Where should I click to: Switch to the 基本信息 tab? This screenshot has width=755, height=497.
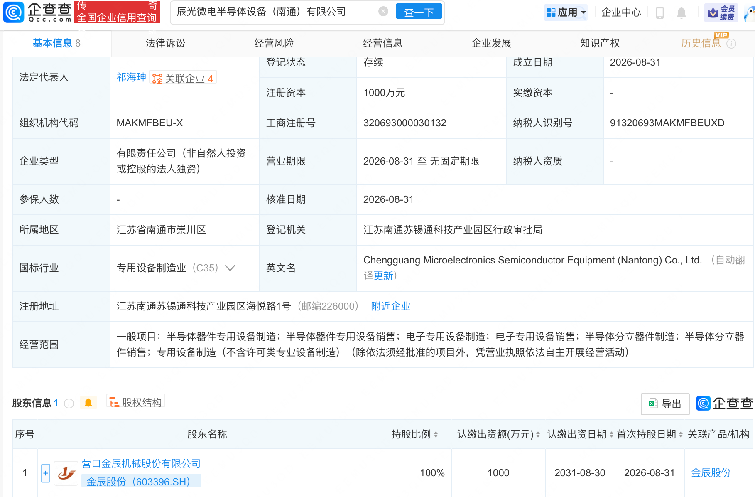56,43
